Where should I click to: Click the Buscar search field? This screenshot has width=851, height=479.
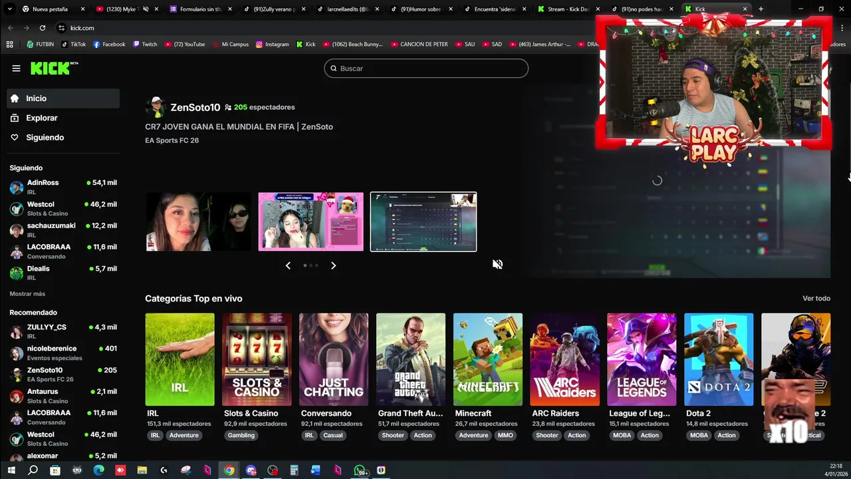click(x=426, y=69)
